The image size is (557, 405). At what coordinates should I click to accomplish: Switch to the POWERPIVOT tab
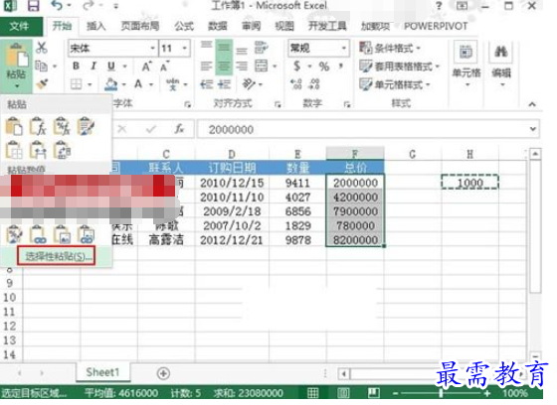click(436, 26)
